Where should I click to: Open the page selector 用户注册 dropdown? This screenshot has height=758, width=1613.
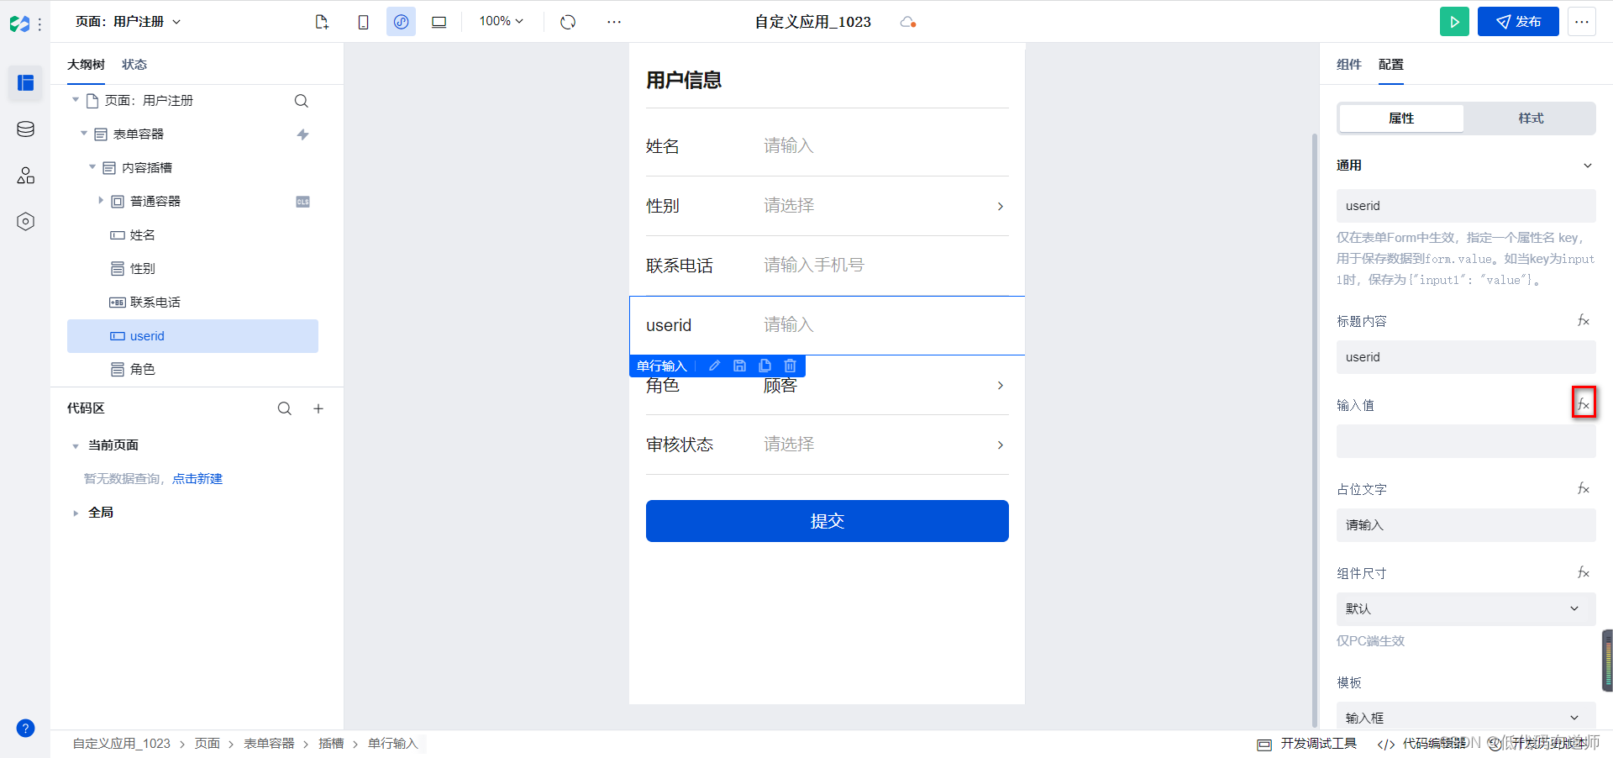tap(128, 22)
